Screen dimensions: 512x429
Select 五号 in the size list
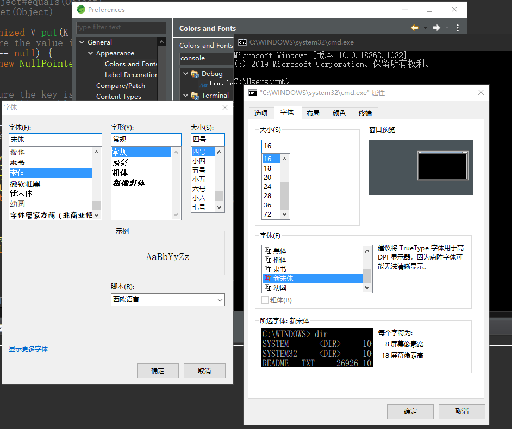[x=199, y=171]
